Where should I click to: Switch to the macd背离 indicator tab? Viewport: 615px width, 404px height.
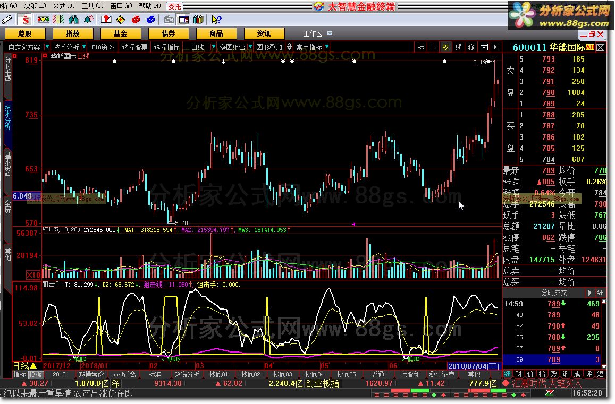[123, 374]
